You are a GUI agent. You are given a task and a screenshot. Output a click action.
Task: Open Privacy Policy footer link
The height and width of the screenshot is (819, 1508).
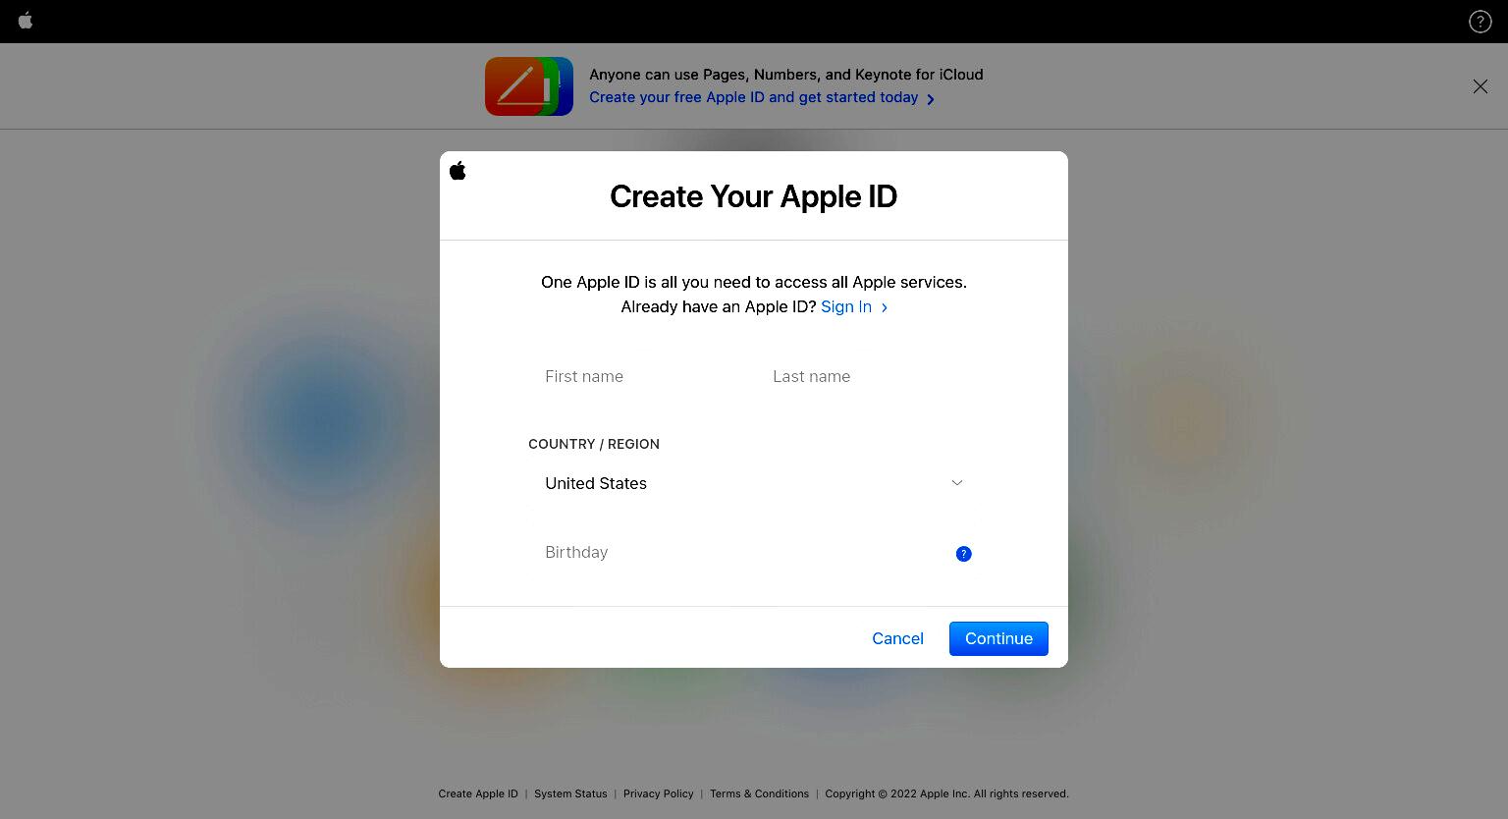pyautogui.click(x=658, y=793)
